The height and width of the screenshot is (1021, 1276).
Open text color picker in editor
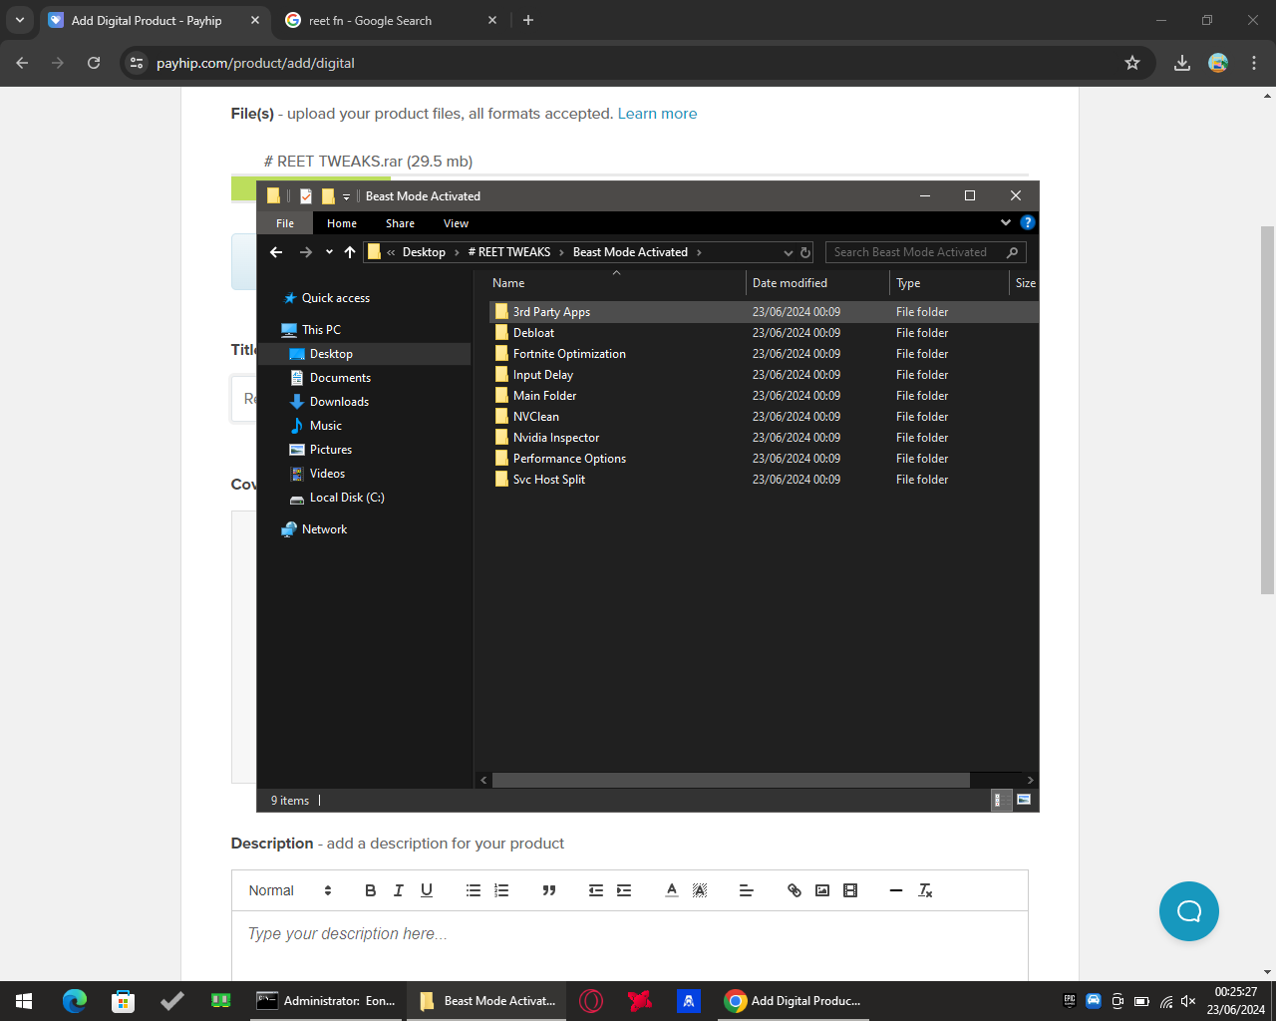[x=672, y=890]
